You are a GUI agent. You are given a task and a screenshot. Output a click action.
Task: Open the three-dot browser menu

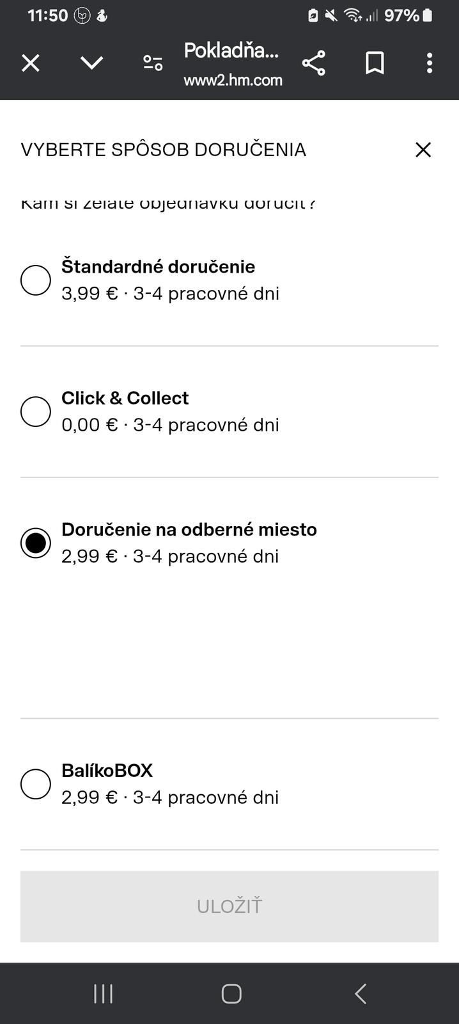point(430,63)
